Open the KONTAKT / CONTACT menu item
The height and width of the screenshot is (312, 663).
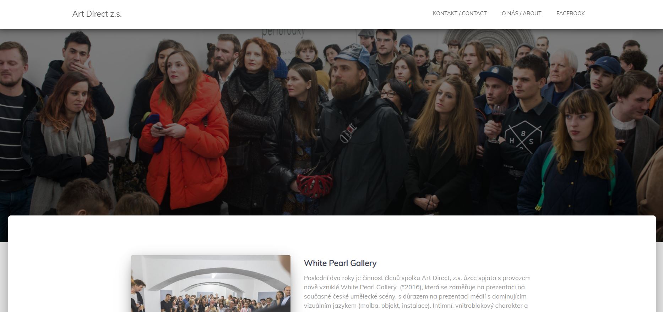click(x=460, y=13)
